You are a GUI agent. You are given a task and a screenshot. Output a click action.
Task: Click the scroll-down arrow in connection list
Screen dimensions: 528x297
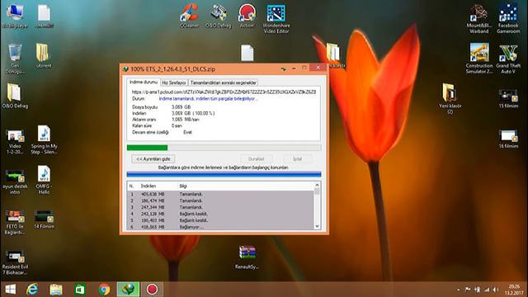317,226
